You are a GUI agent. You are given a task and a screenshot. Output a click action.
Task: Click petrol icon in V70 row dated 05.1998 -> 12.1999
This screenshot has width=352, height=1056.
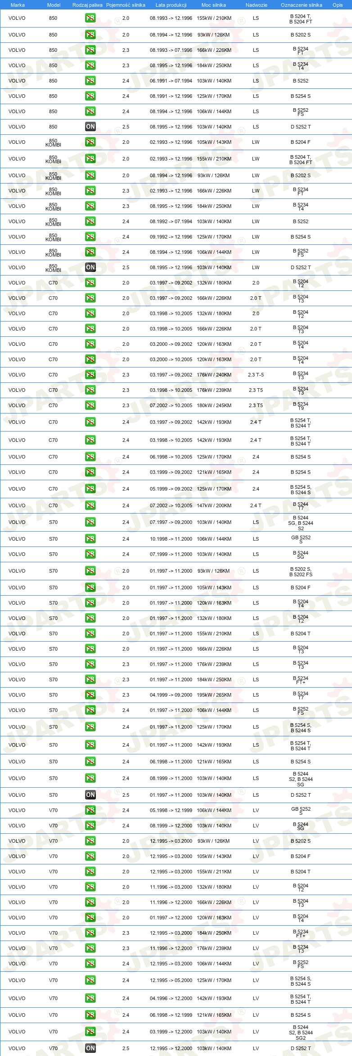click(x=90, y=810)
